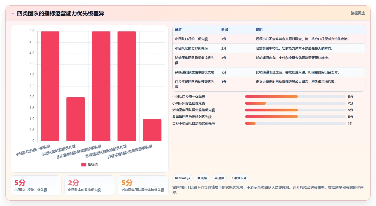
Task: Click the 多渠道团队数据映射优先级 progress bar
Action: tap(295, 117)
